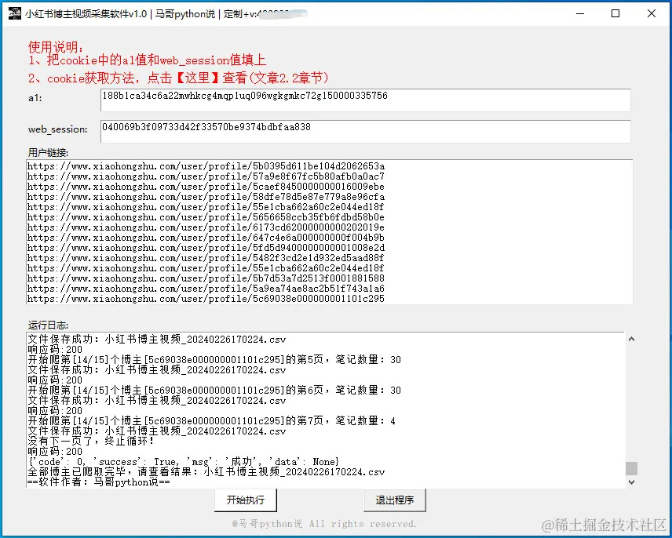Click the log line 没有下一页了，终止循环！
This screenshot has height=538, width=672.
pyautogui.click(x=91, y=442)
